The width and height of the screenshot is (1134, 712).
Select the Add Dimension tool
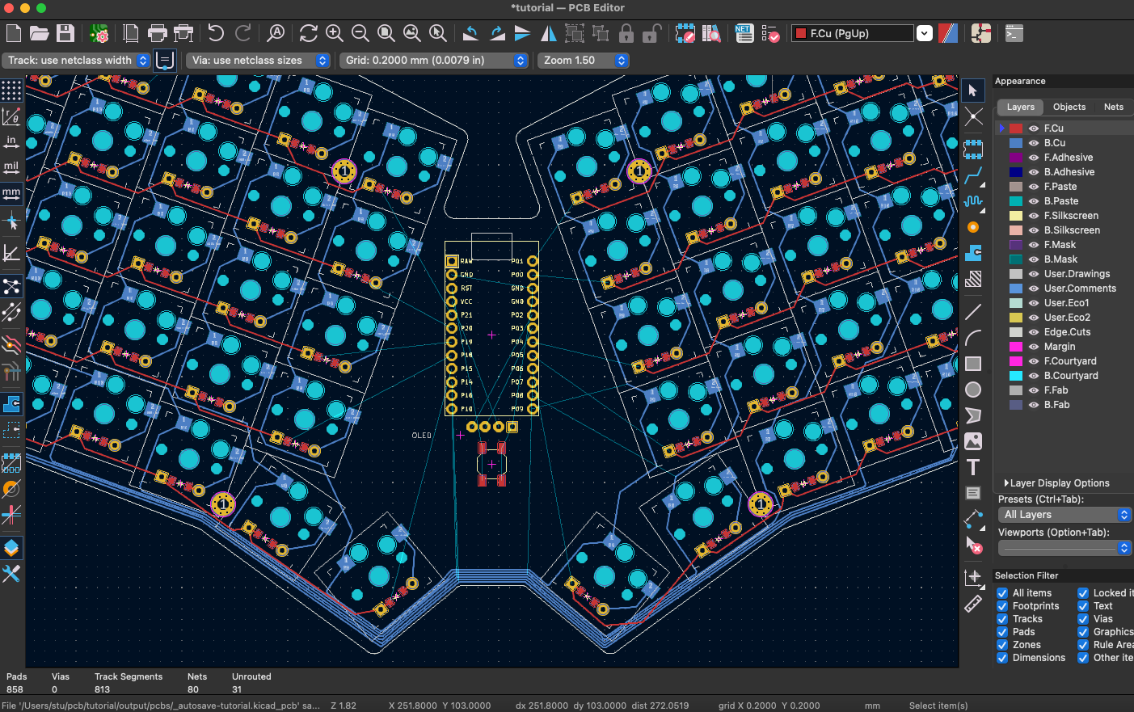(x=973, y=519)
